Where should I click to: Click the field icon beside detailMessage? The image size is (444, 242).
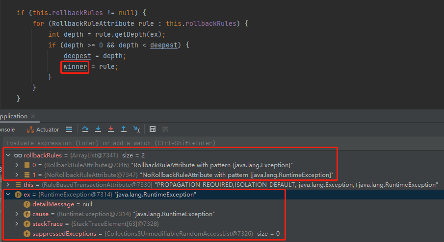click(x=27, y=204)
